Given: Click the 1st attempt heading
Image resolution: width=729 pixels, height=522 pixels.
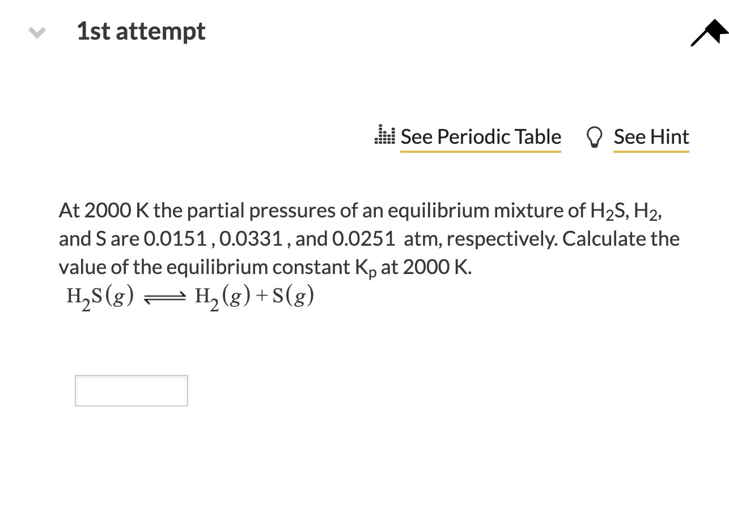Looking at the screenshot, I should tap(140, 32).
